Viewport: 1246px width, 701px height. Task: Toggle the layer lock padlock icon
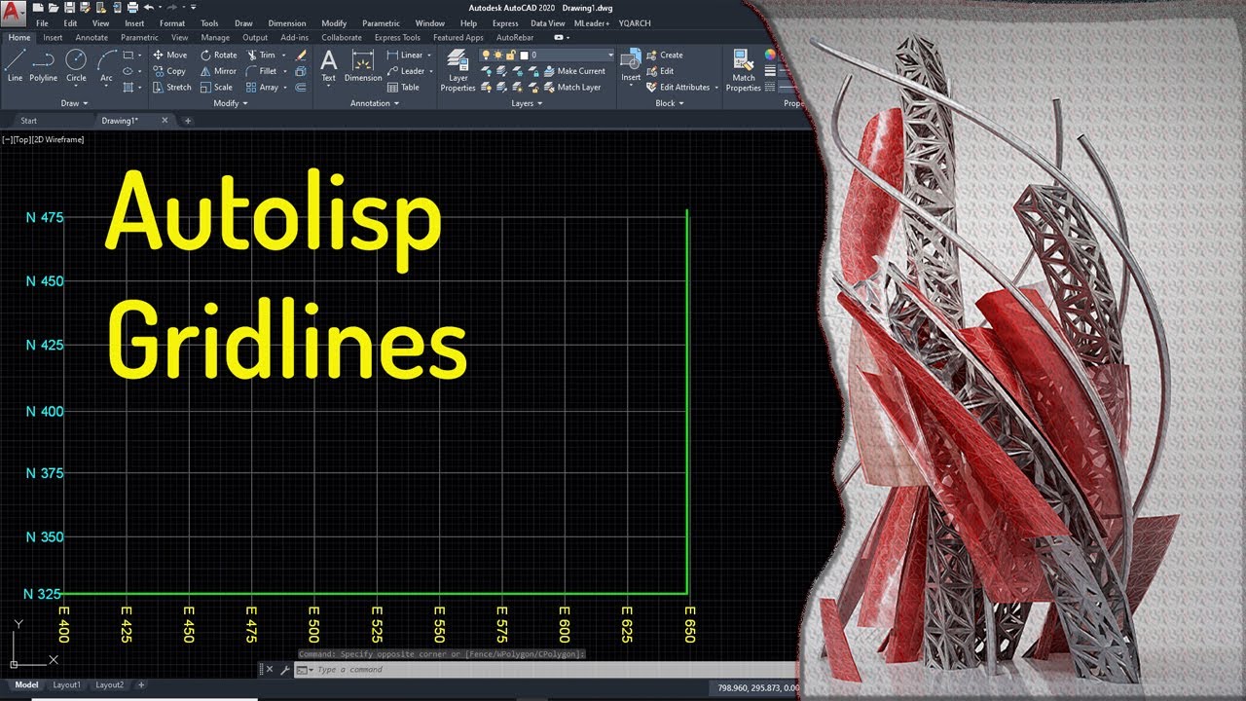pyautogui.click(x=511, y=55)
